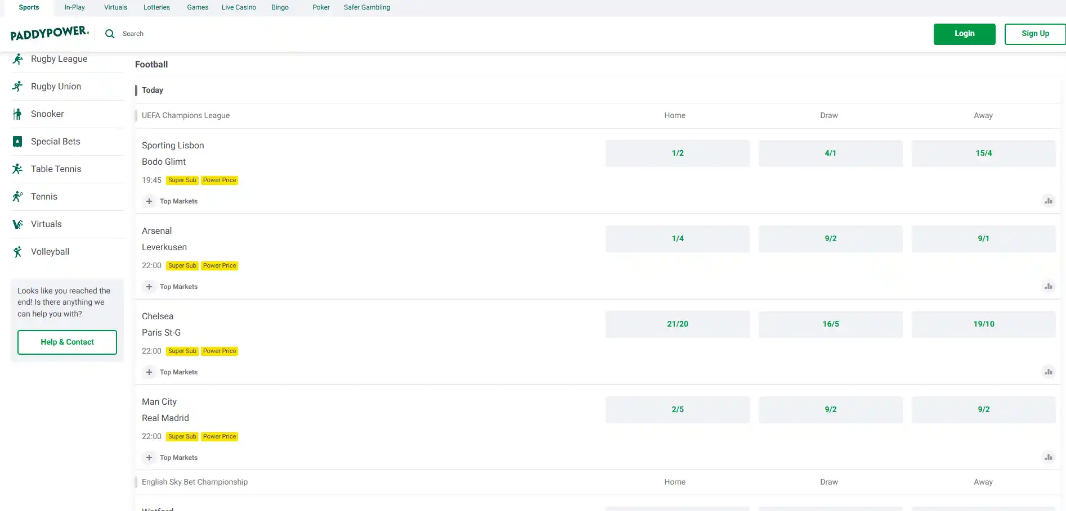Click the Volleyball sport icon

coord(17,252)
